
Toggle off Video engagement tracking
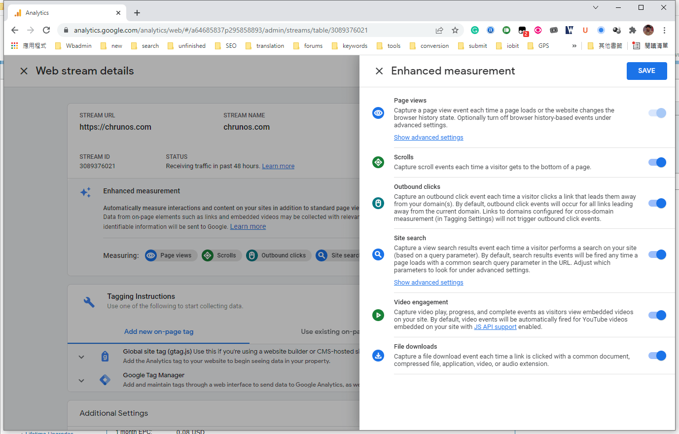657,315
